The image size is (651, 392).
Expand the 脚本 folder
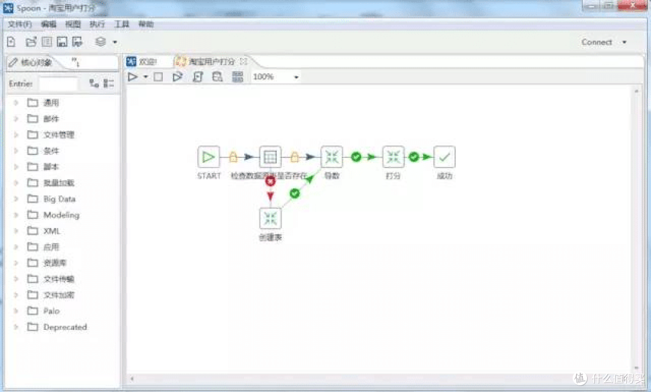pyautogui.click(x=16, y=166)
